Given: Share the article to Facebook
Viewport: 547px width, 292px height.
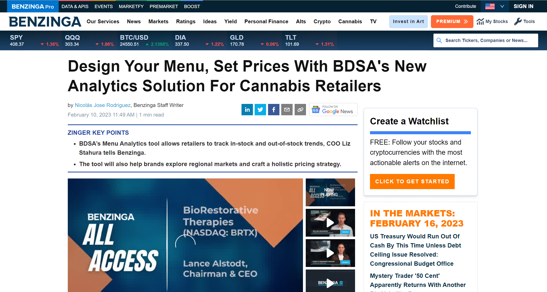Looking at the screenshot, I should pos(273,109).
